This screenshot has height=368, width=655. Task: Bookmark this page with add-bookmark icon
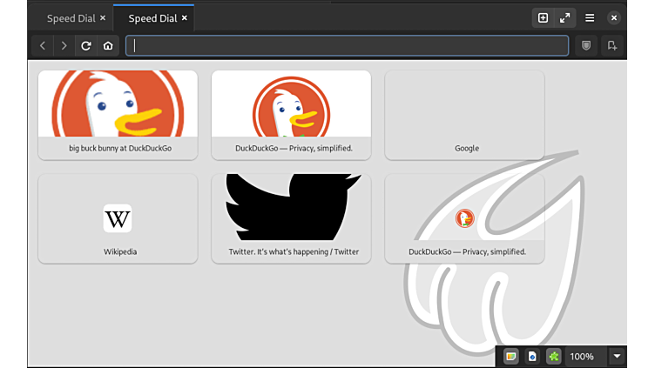pyautogui.click(x=612, y=45)
